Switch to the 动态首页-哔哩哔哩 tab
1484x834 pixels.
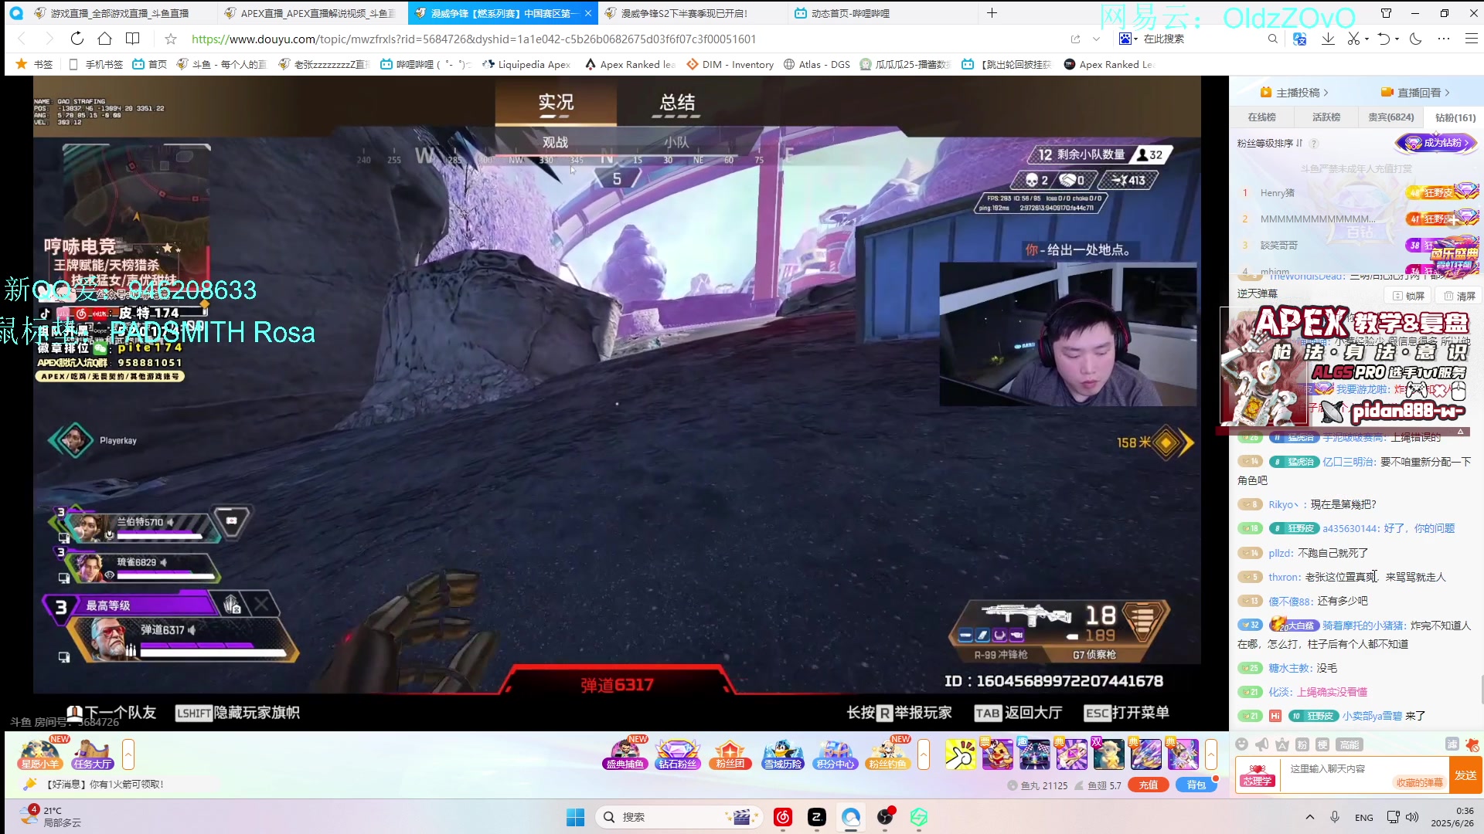[881, 13]
